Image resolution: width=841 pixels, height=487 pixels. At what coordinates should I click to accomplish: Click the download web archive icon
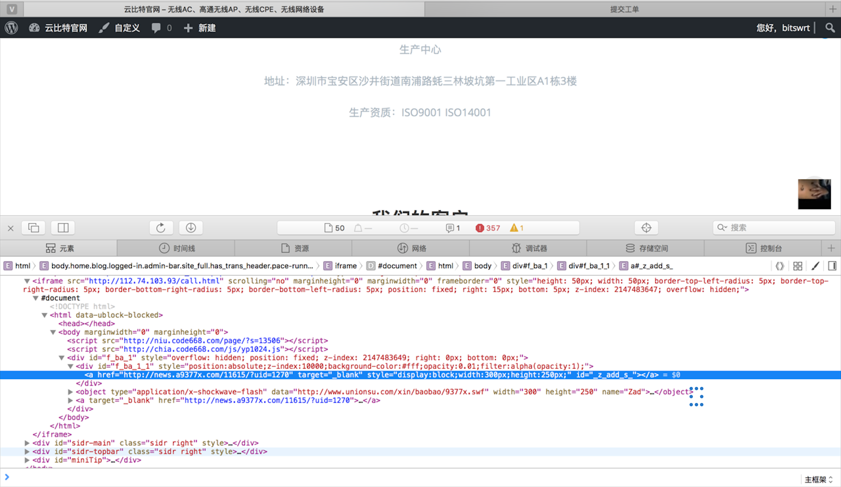(x=191, y=228)
